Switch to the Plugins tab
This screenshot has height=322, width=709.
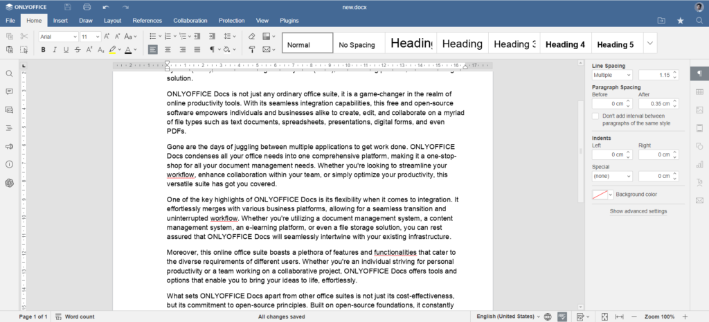pos(289,20)
